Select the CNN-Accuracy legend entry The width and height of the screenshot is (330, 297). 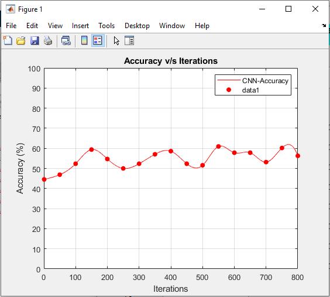coord(253,81)
